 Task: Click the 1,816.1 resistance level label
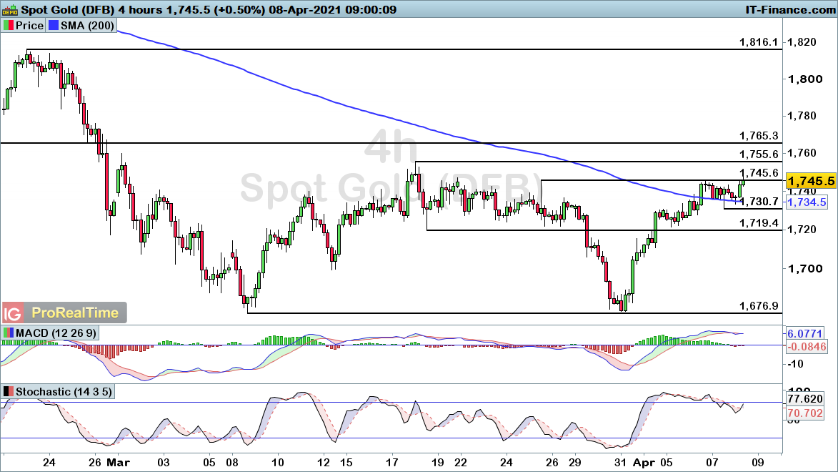759,41
